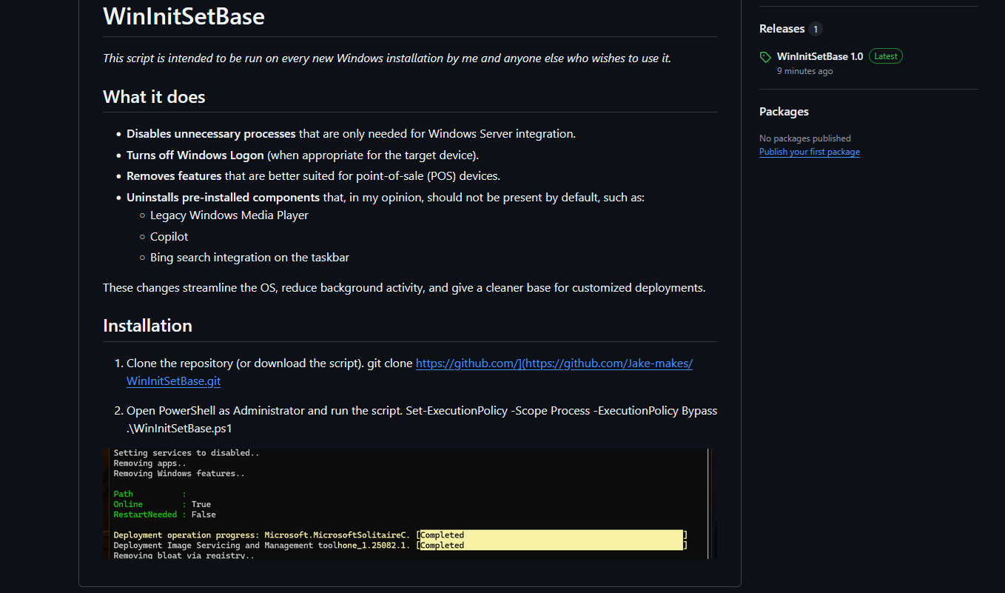Image resolution: width=1005 pixels, height=593 pixels.
Task: Click the 'Copilot' sub-list item
Action: click(169, 236)
